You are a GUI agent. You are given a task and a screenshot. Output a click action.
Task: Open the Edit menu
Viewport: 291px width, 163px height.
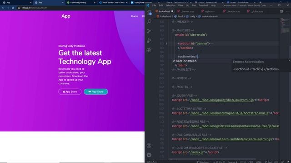161,5
